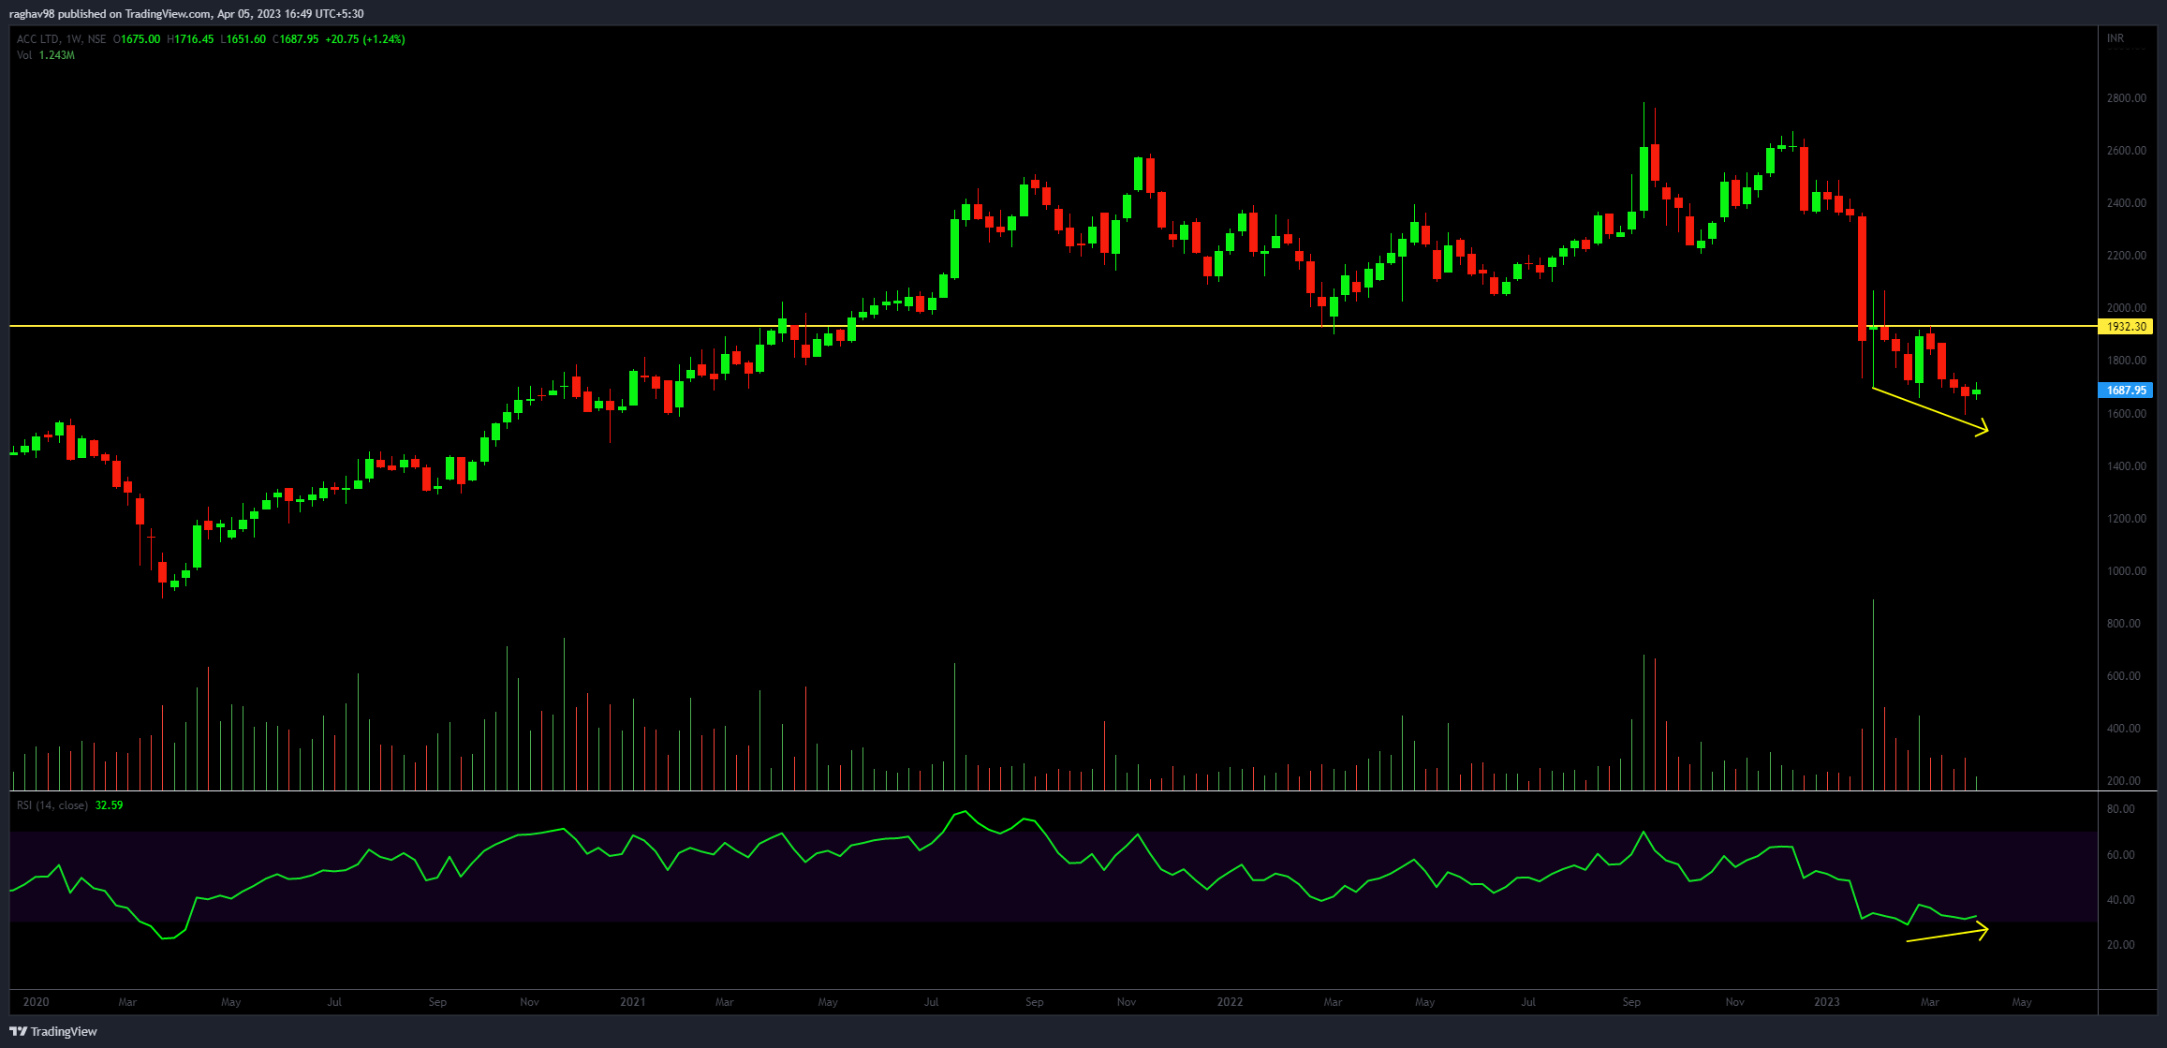2167x1048 pixels.
Task: Click the 2023 year label on time axis
Action: [1826, 1002]
